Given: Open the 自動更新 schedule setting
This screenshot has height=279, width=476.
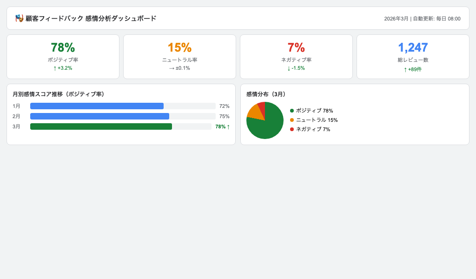Looking at the screenshot, I should tap(437, 19).
